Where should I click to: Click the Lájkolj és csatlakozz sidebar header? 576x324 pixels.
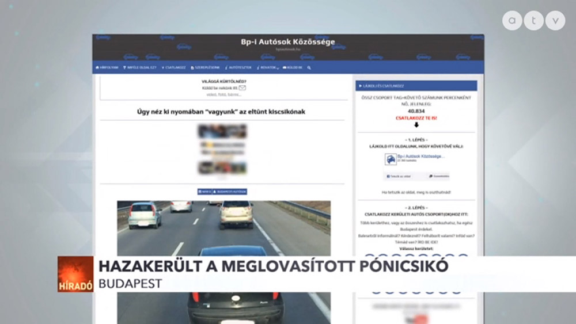tap(416, 86)
